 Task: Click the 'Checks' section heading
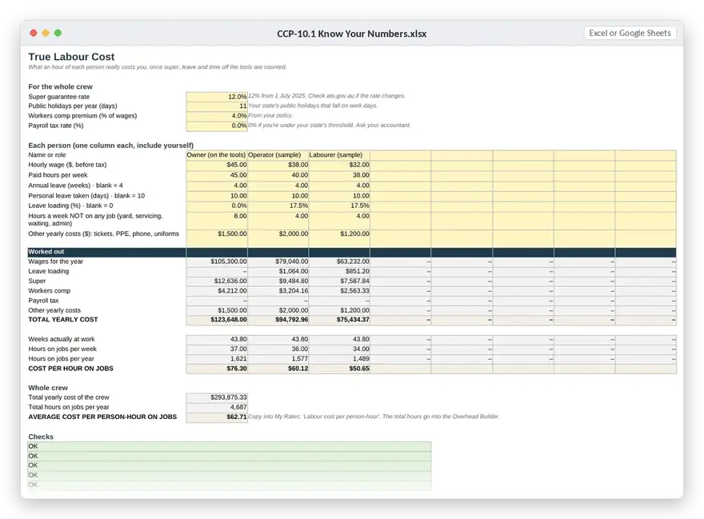click(41, 437)
